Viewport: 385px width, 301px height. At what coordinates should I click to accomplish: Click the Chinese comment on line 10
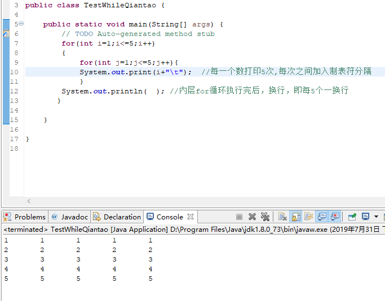[286, 71]
